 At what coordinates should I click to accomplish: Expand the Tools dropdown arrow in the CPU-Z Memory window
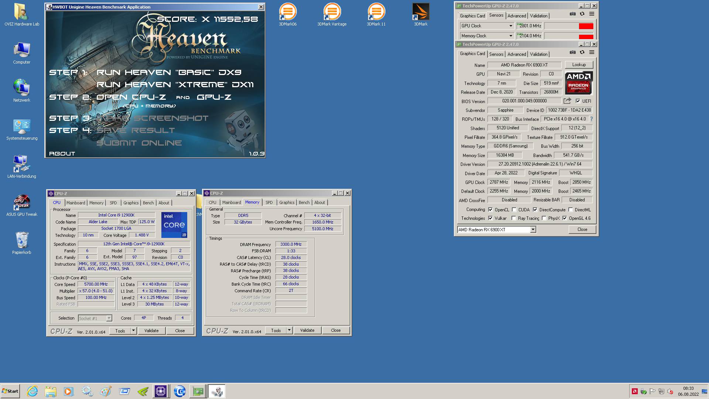(x=289, y=330)
